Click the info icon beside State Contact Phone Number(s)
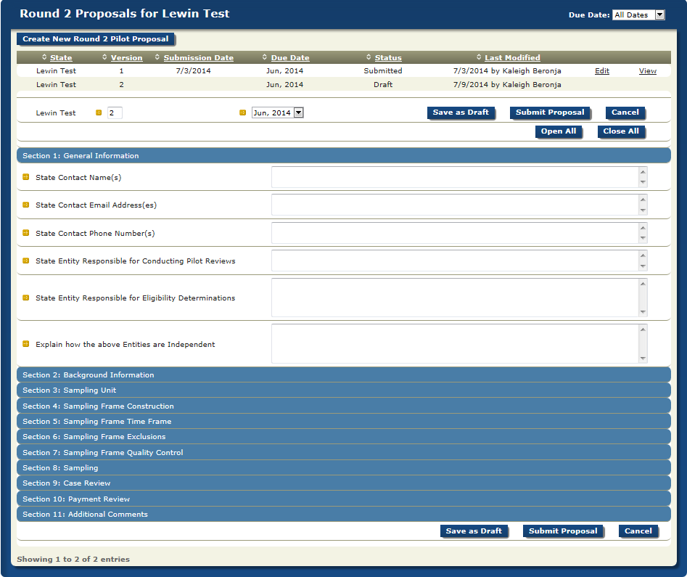The image size is (687, 577). click(26, 233)
